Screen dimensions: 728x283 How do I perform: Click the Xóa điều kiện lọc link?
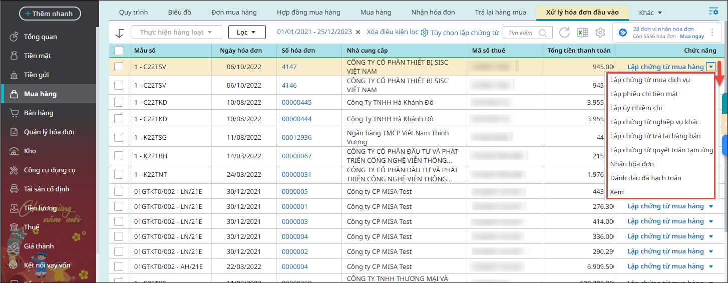[x=393, y=32]
